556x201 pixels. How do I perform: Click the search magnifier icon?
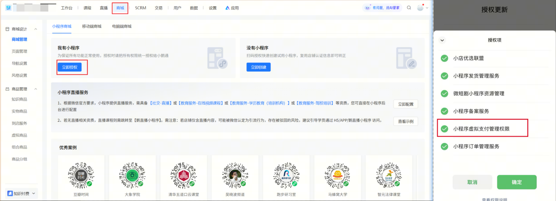pos(409,8)
